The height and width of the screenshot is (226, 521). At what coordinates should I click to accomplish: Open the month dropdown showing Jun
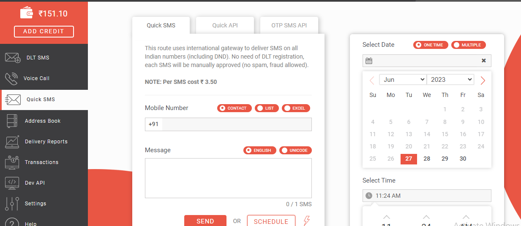click(403, 80)
